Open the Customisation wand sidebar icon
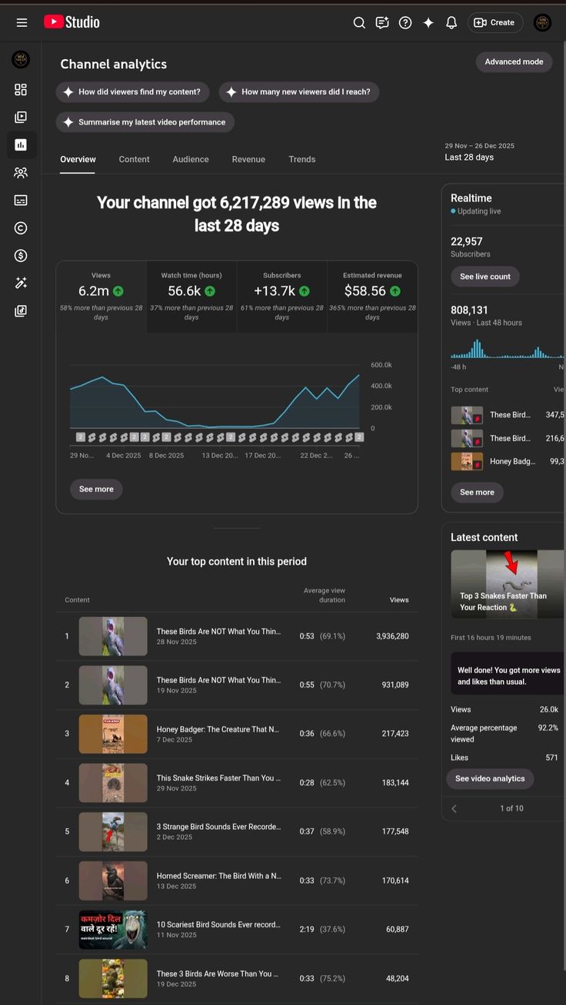 pyautogui.click(x=21, y=284)
